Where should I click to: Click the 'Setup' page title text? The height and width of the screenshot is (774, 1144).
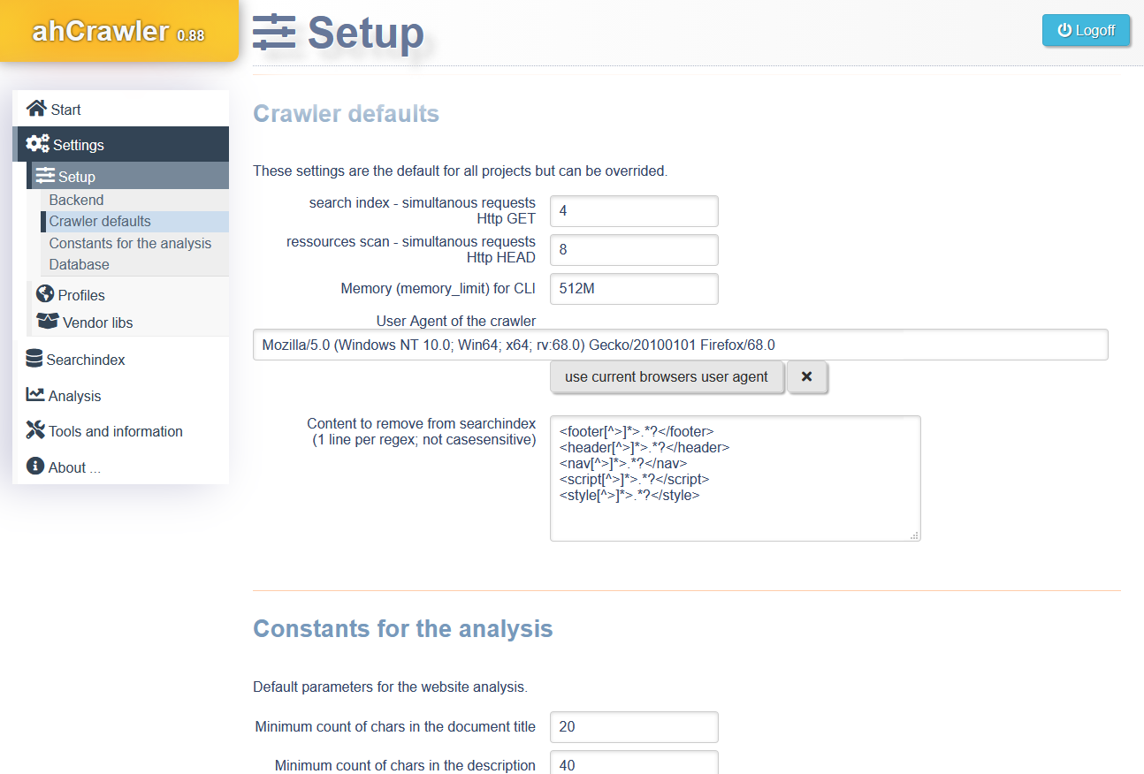[x=366, y=33]
